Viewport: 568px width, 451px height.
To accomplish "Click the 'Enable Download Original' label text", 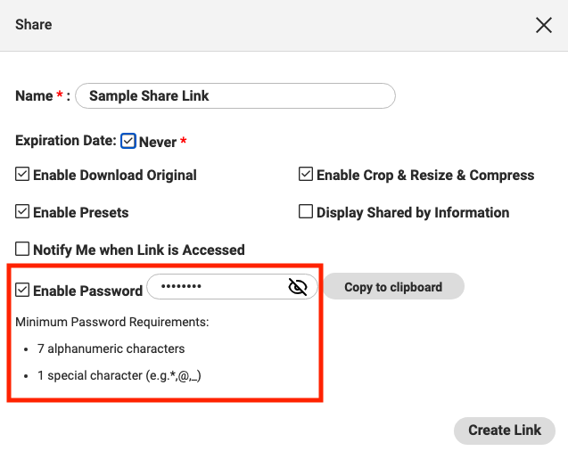I will tap(115, 176).
